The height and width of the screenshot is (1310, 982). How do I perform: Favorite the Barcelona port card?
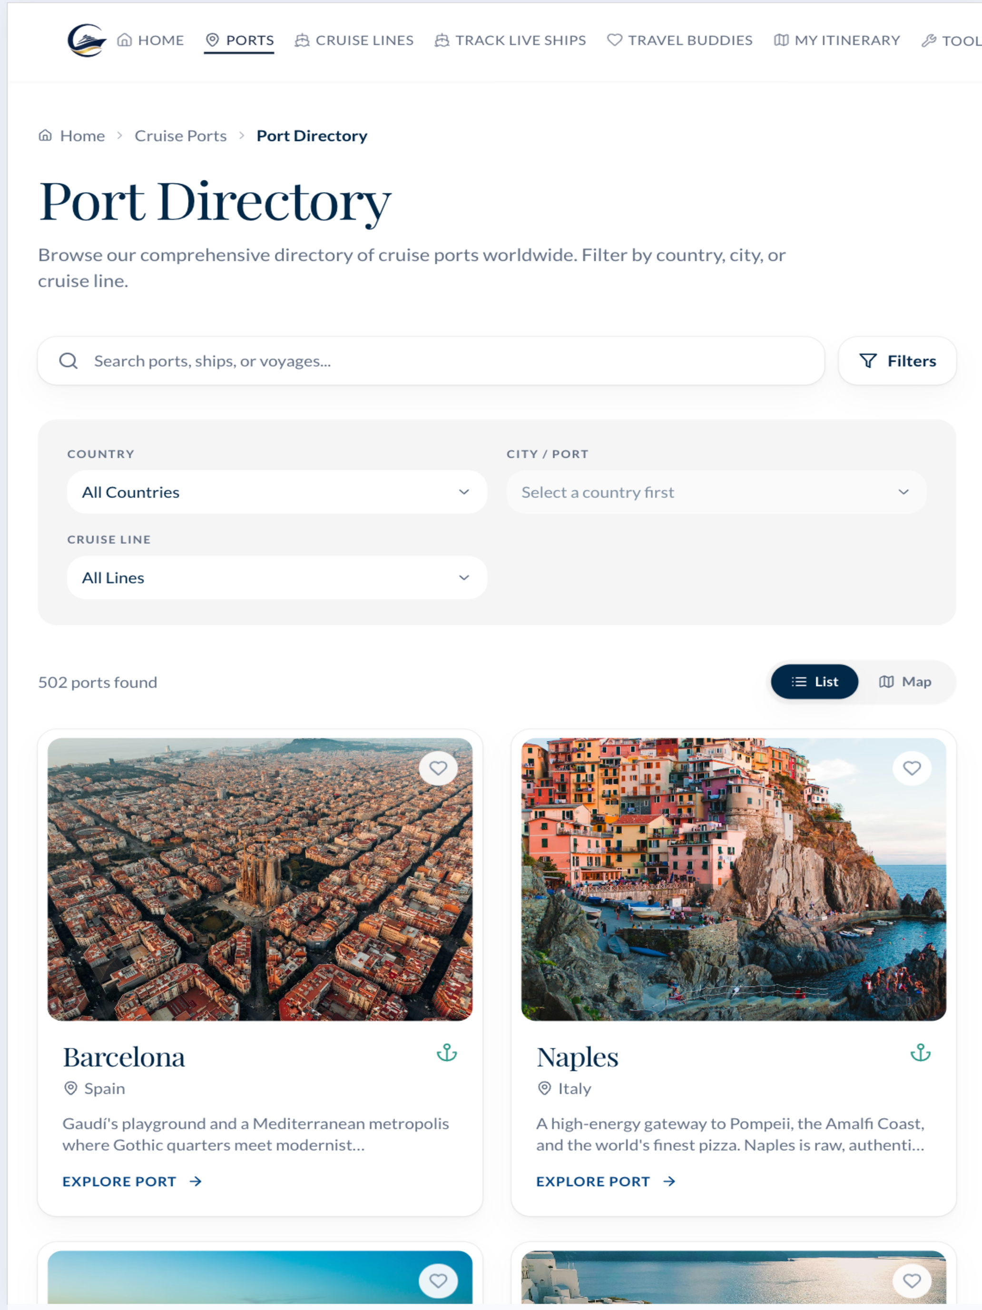coord(438,768)
